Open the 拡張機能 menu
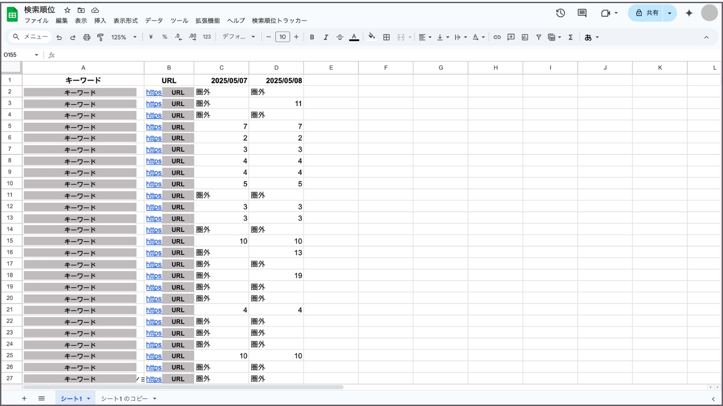 coord(208,21)
